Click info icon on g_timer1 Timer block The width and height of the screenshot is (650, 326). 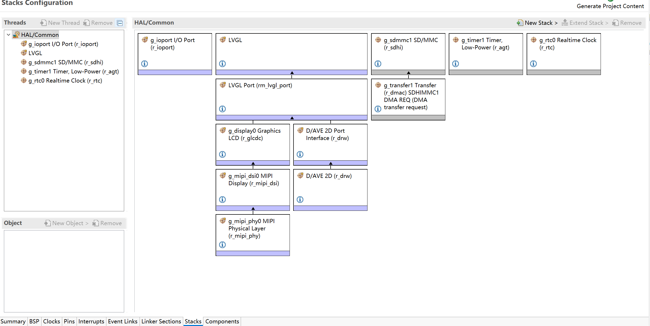pos(456,63)
